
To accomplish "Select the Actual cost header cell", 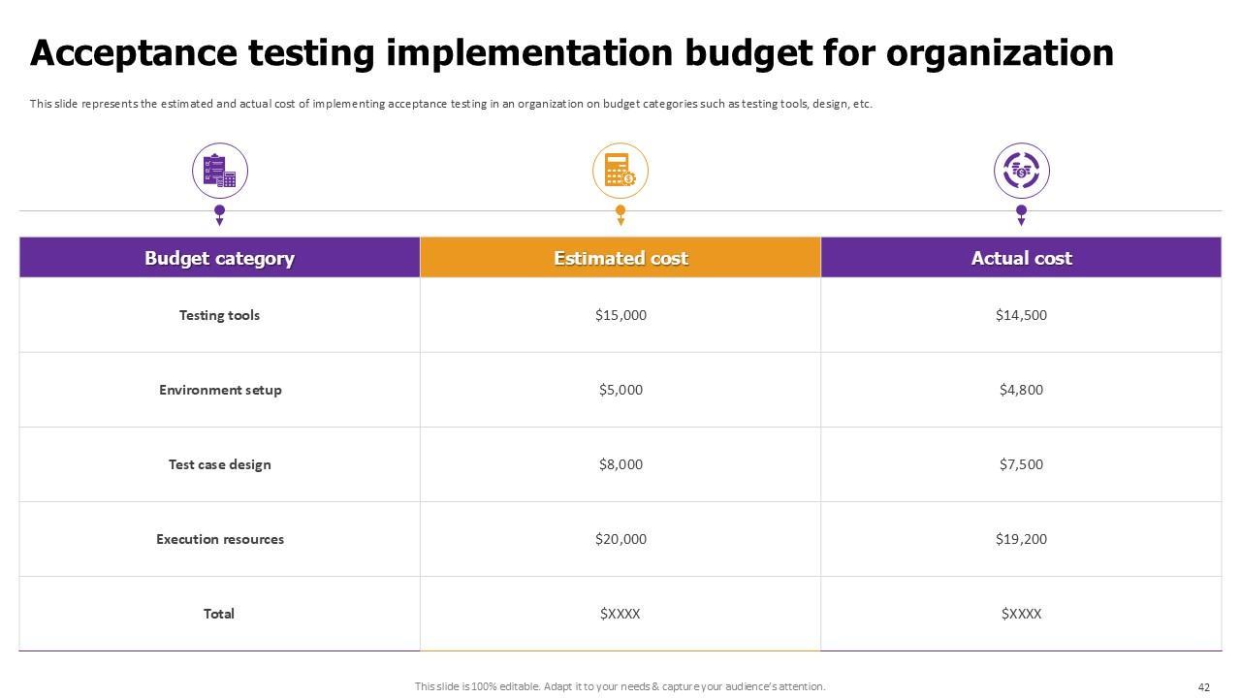I will [x=1021, y=258].
